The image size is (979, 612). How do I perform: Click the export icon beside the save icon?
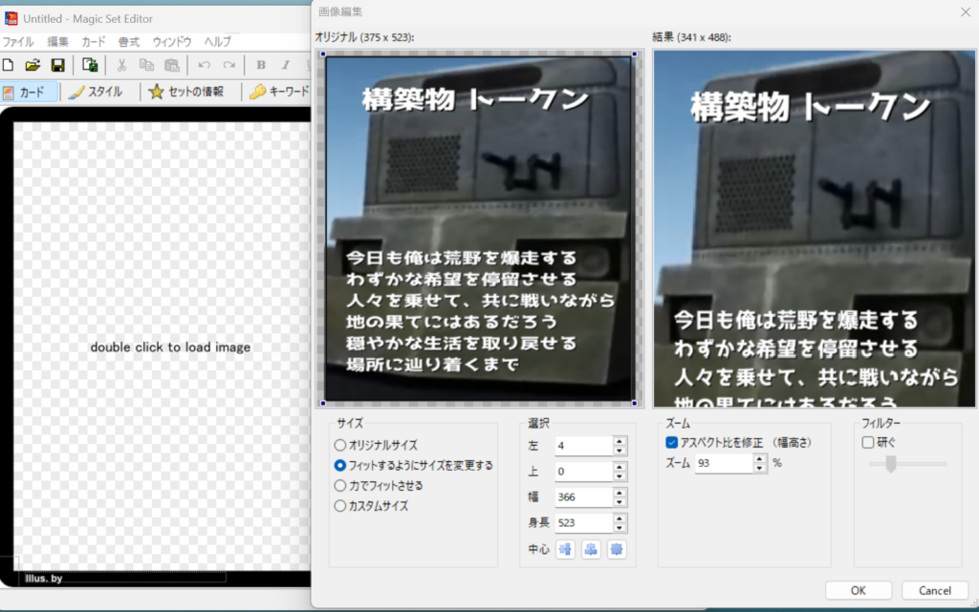pos(90,65)
